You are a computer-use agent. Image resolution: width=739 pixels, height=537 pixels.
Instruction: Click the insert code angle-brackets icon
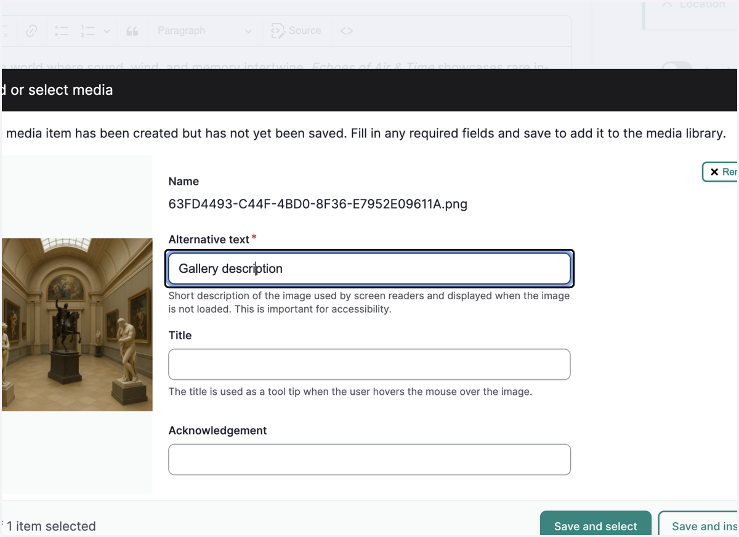coord(346,31)
